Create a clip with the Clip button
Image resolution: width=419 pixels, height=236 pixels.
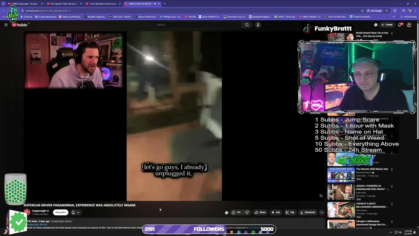tap(290, 212)
